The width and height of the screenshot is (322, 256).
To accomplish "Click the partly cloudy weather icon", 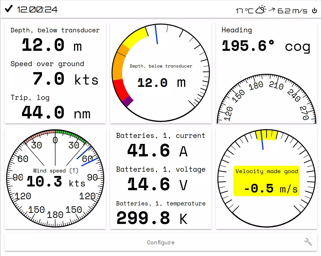I will point(261,10).
